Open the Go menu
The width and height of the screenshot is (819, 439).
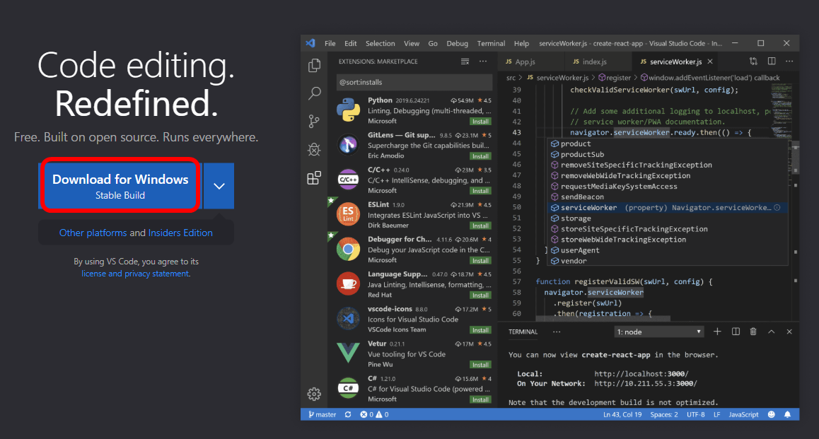coord(433,43)
